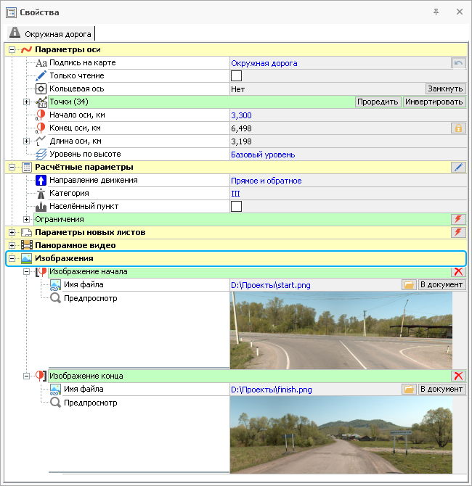Click the points icon beside Точки (34)
This screenshot has width=472, height=486.
click(41, 102)
